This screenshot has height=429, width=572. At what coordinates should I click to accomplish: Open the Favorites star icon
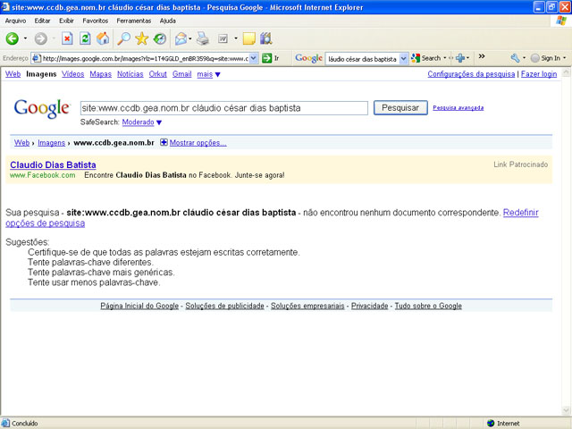tap(141, 38)
